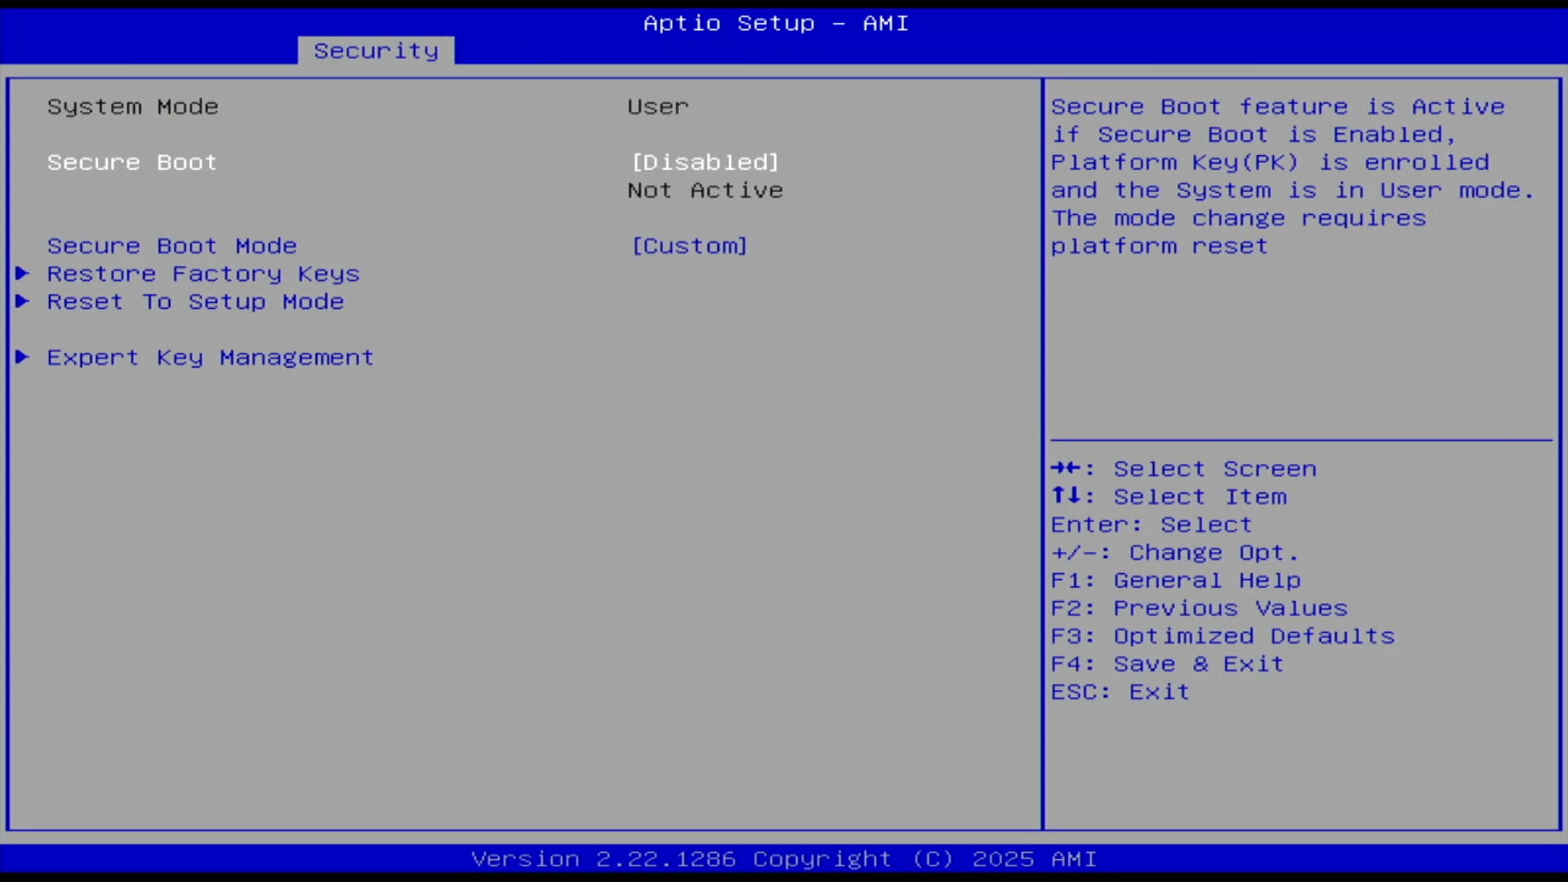Click System Mode User value

pyautogui.click(x=657, y=107)
